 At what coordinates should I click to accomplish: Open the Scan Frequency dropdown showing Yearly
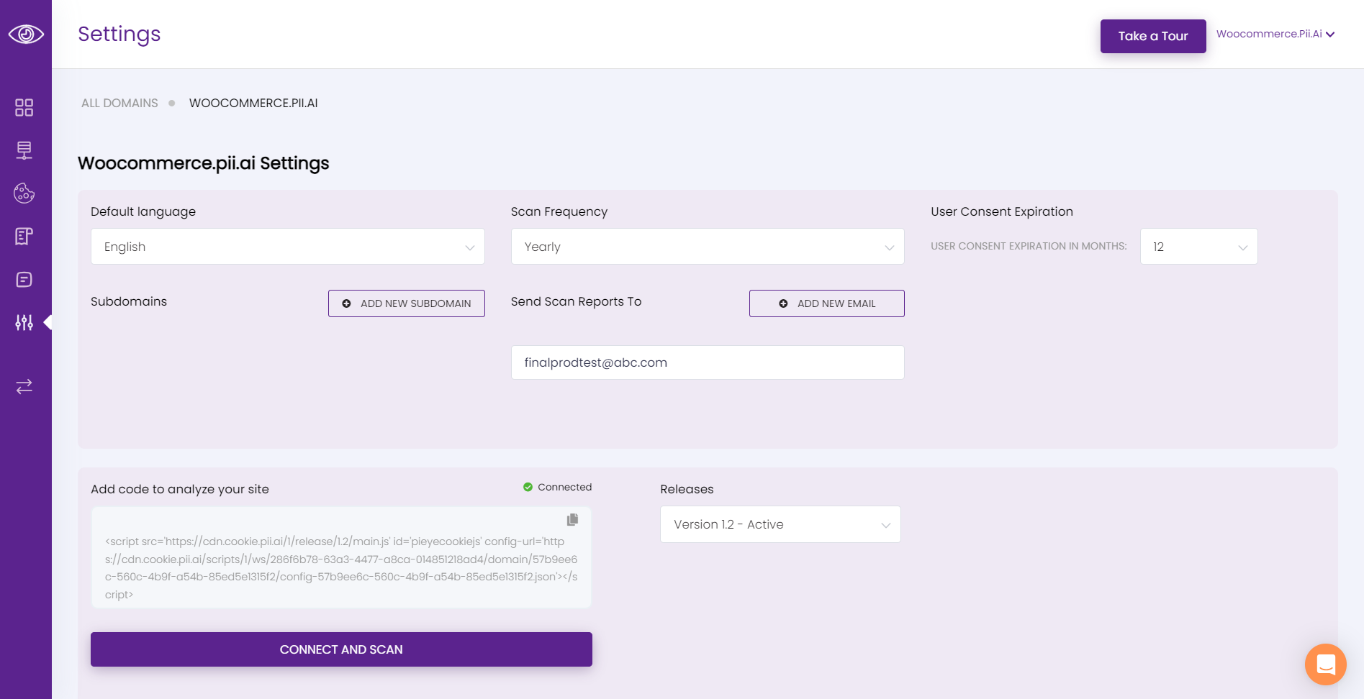coord(708,247)
